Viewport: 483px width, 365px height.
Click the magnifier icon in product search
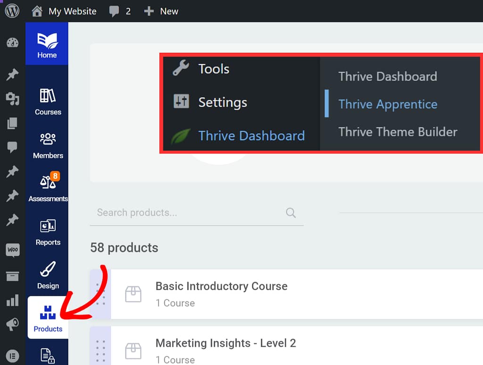pos(291,213)
